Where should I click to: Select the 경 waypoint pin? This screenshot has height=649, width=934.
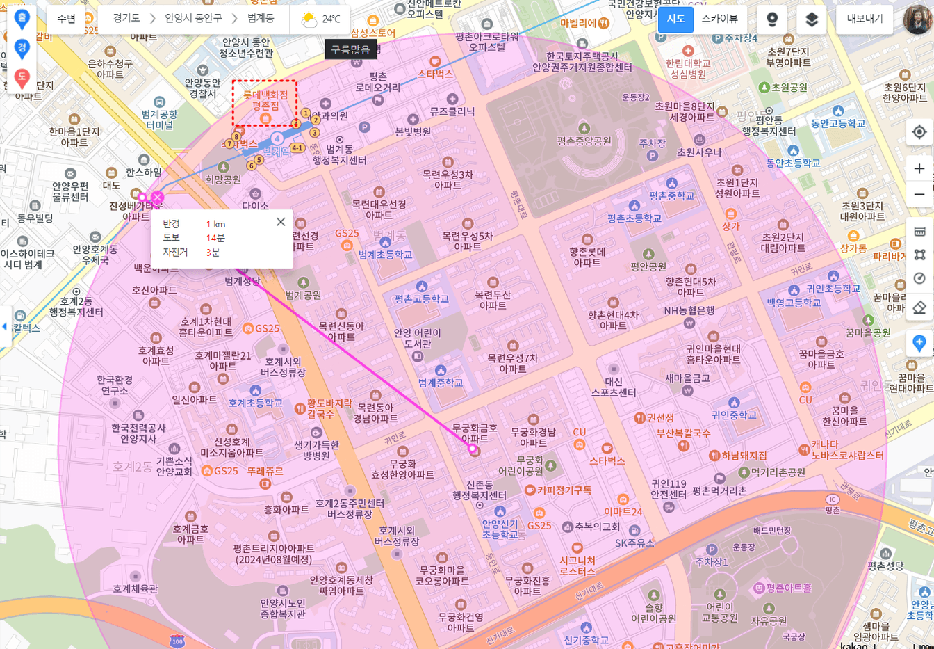(22, 49)
